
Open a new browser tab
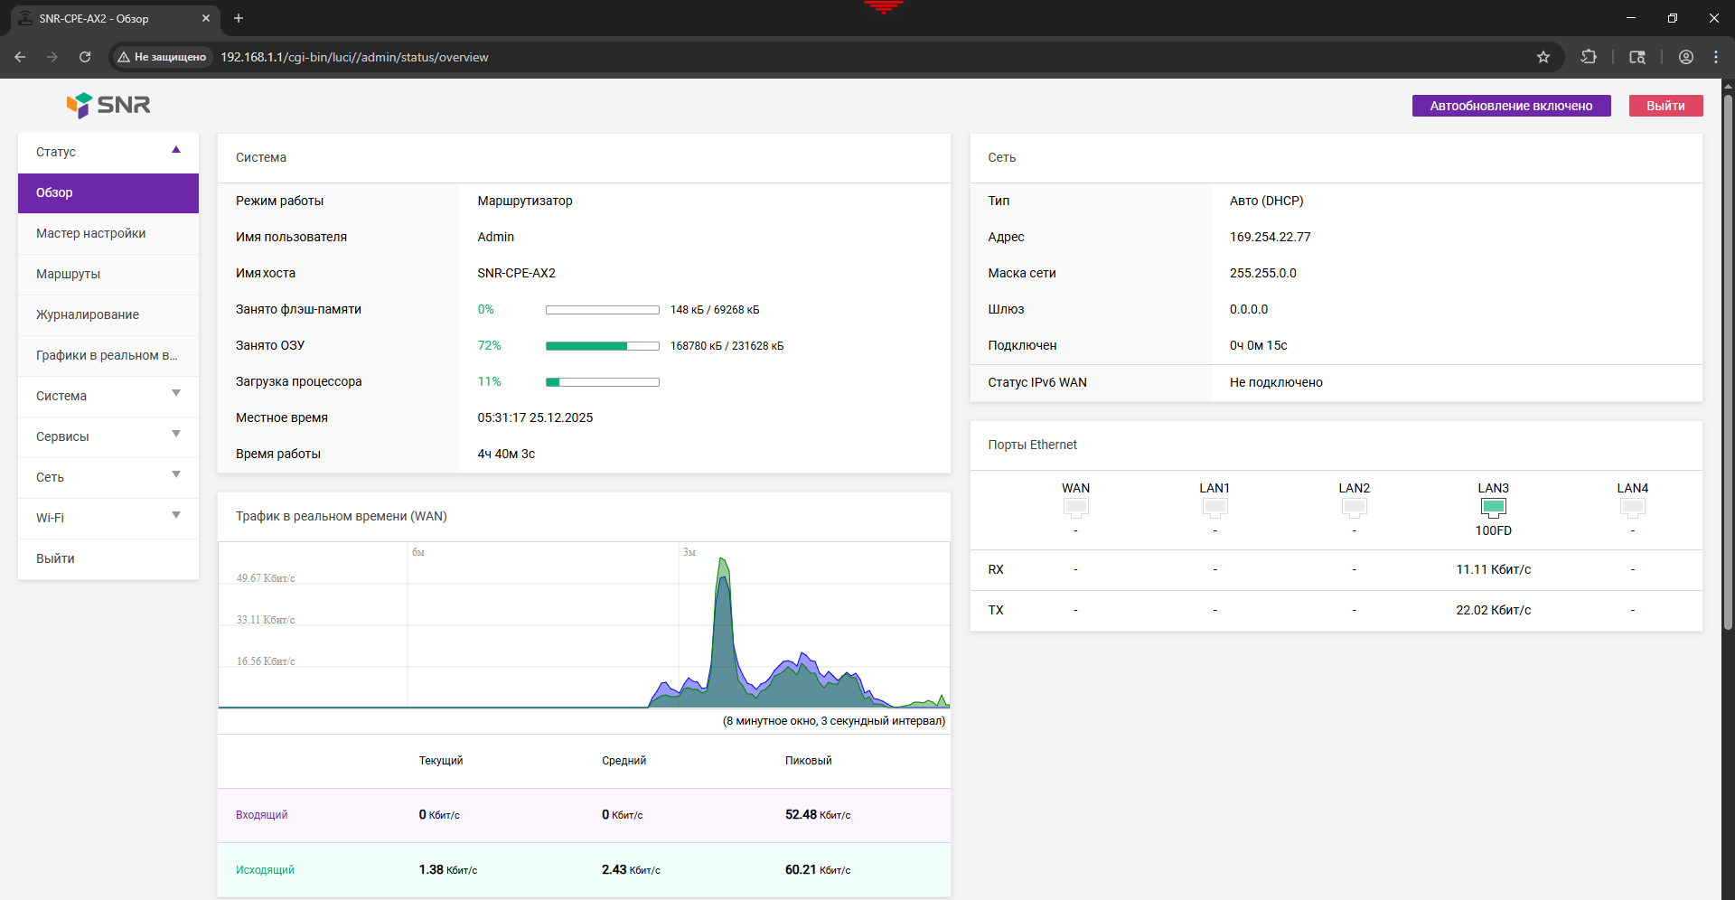239,18
